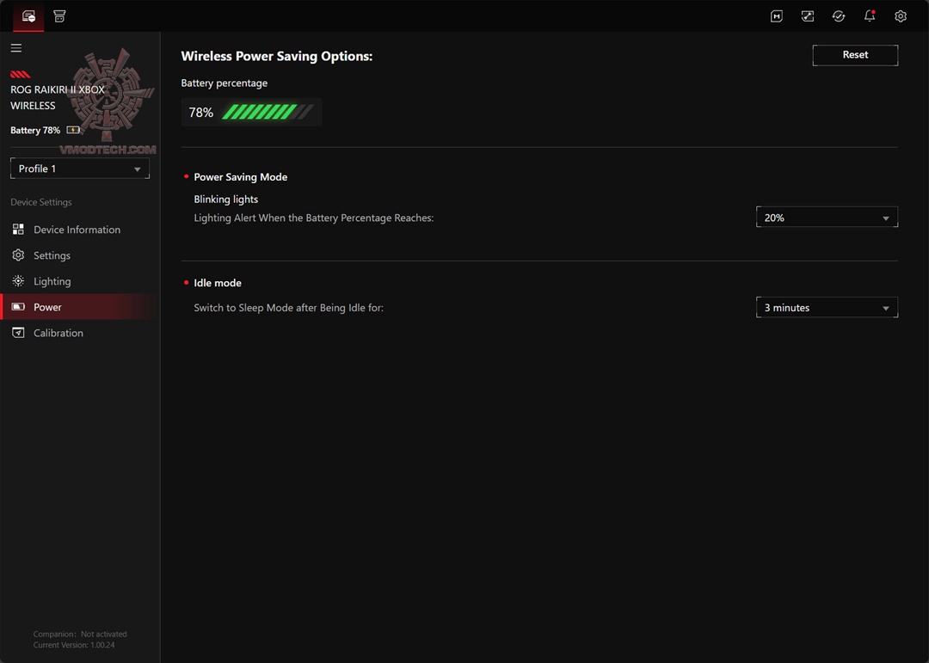Open the notifications bell
The height and width of the screenshot is (663, 929).
point(869,16)
